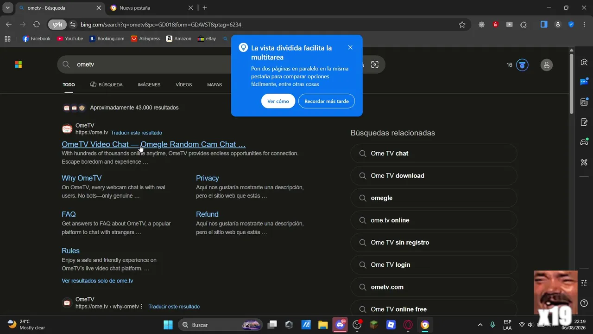Open the Why OmeTV sitelink
Image resolution: width=593 pixels, height=334 pixels.
(82, 178)
